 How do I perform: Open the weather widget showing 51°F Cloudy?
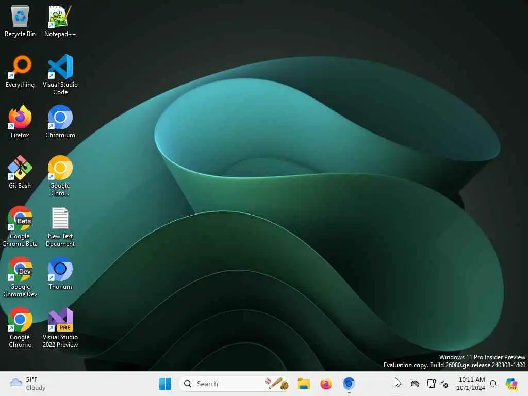pos(28,384)
